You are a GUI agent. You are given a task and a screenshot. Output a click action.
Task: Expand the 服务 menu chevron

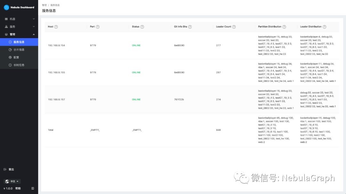[34, 27]
